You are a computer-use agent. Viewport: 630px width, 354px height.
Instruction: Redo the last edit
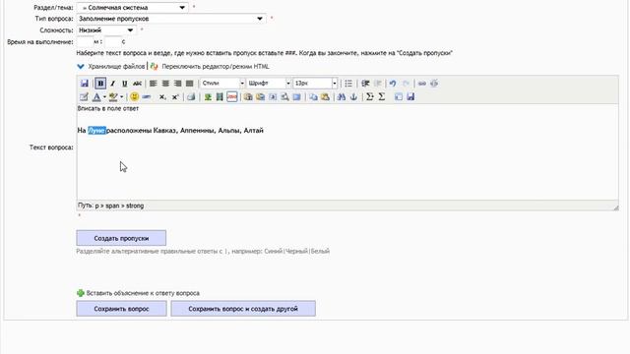coord(406,83)
